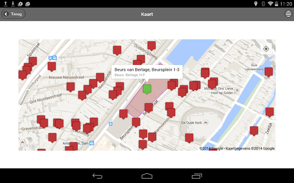Tap the bus stop icon on Damrak
294x183 pixels.
click(111, 124)
